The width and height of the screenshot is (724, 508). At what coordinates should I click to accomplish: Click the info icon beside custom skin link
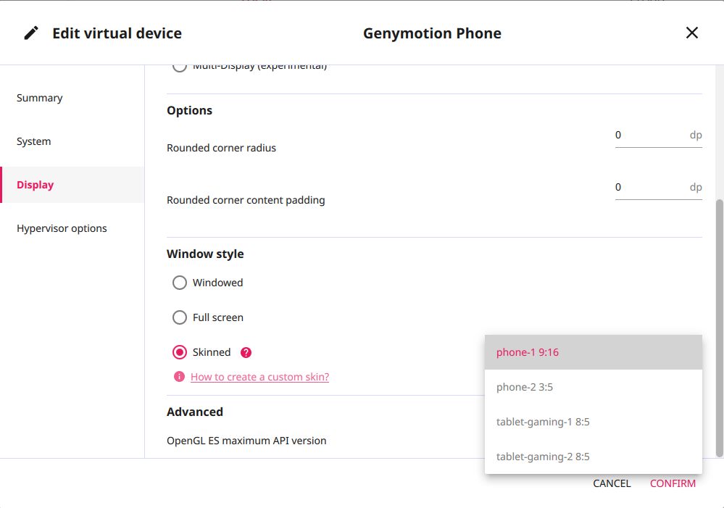pyautogui.click(x=179, y=377)
